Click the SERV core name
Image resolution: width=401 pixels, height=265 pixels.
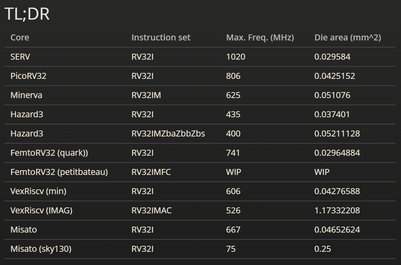20,57
